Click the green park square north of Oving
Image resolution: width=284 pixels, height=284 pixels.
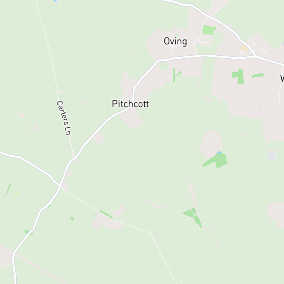click(x=209, y=30)
